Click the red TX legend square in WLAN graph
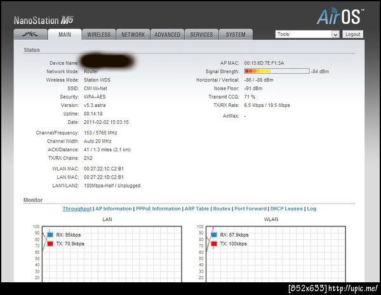 (x=214, y=244)
